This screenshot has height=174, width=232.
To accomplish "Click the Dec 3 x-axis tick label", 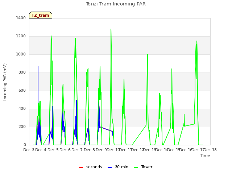I will pos(29,150).
